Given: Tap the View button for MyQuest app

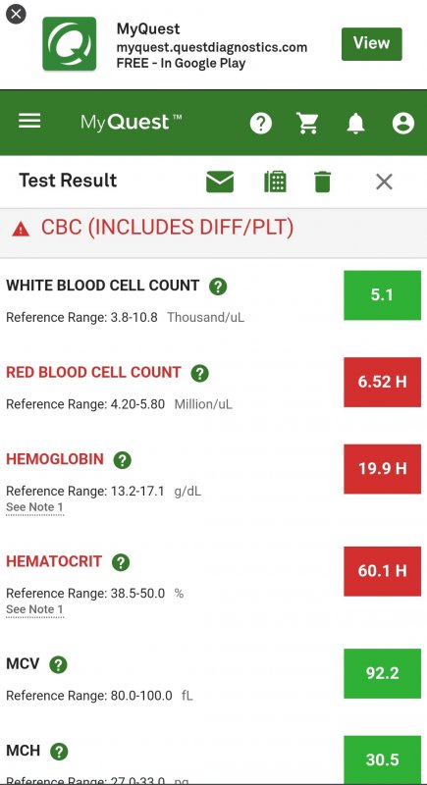Looking at the screenshot, I should tap(371, 43).
